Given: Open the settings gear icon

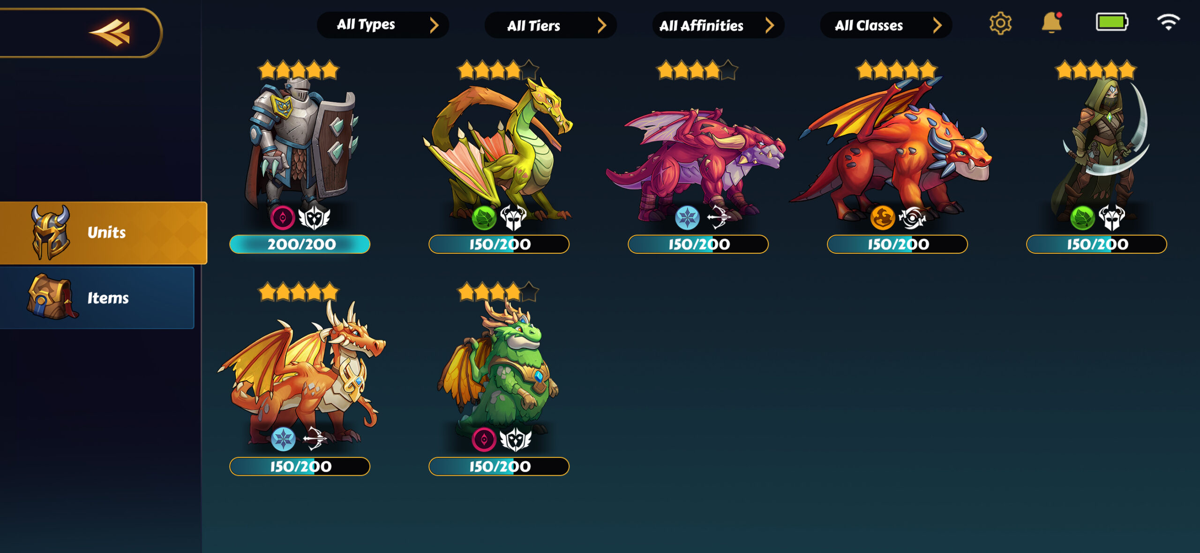Looking at the screenshot, I should (x=1000, y=23).
